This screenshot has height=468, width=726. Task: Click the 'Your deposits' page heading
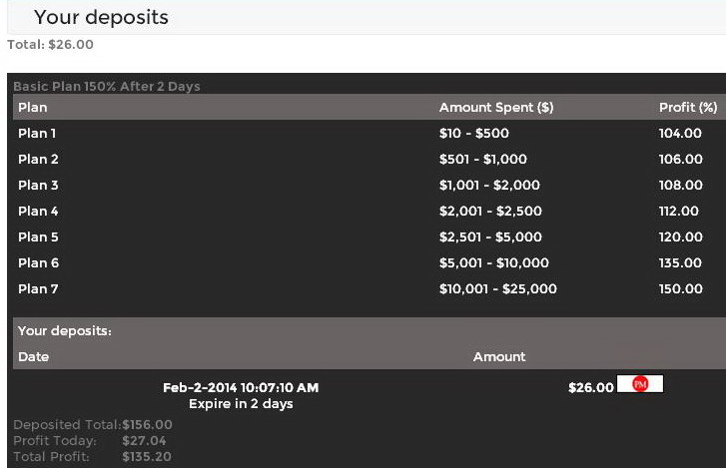pos(101,18)
